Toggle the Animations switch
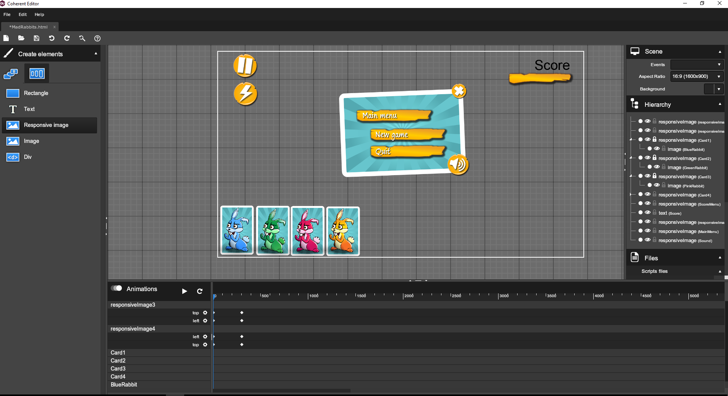728x396 pixels. coord(116,288)
